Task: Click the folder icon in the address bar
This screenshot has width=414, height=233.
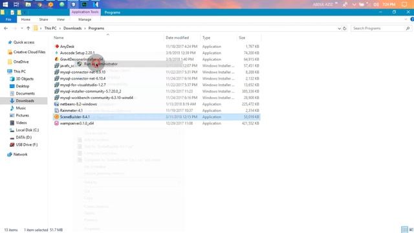Action: 36,28
